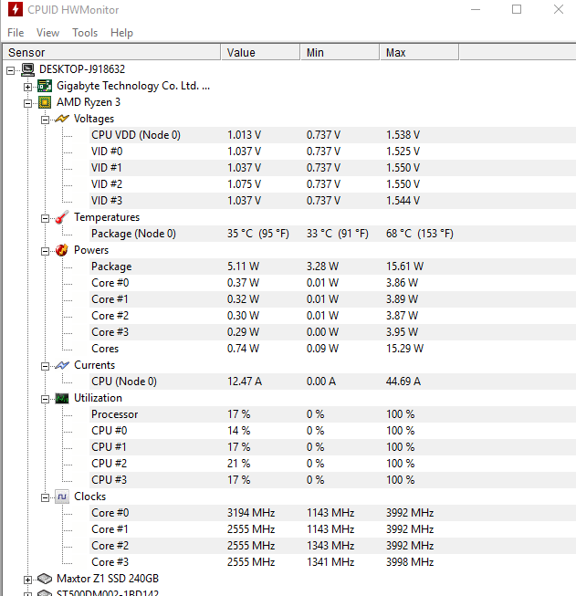Click the Currents wave icon
The image size is (576, 596).
62,365
